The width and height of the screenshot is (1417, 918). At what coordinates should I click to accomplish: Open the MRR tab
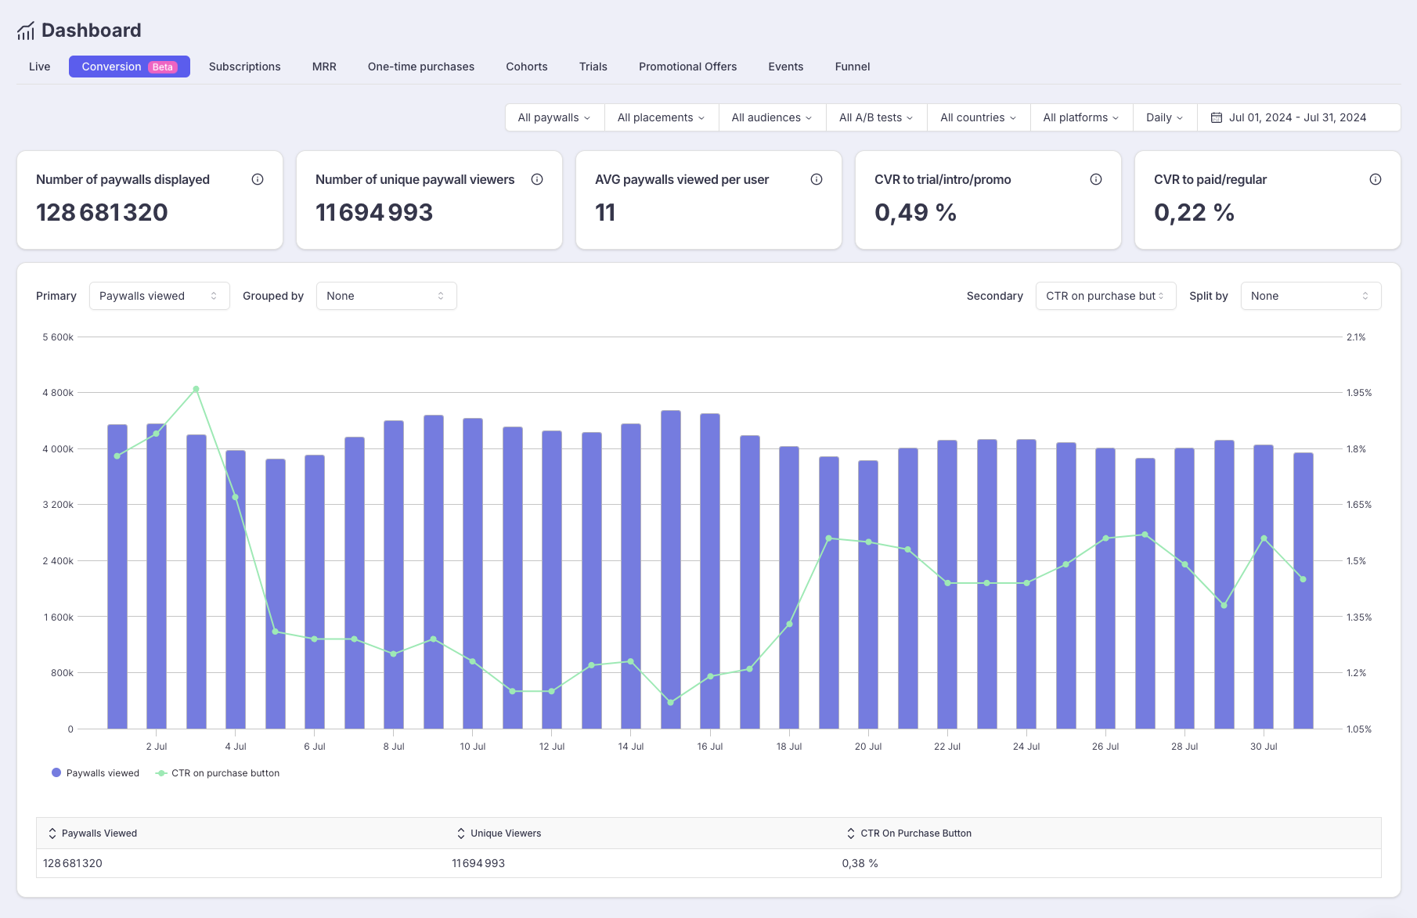point(324,67)
